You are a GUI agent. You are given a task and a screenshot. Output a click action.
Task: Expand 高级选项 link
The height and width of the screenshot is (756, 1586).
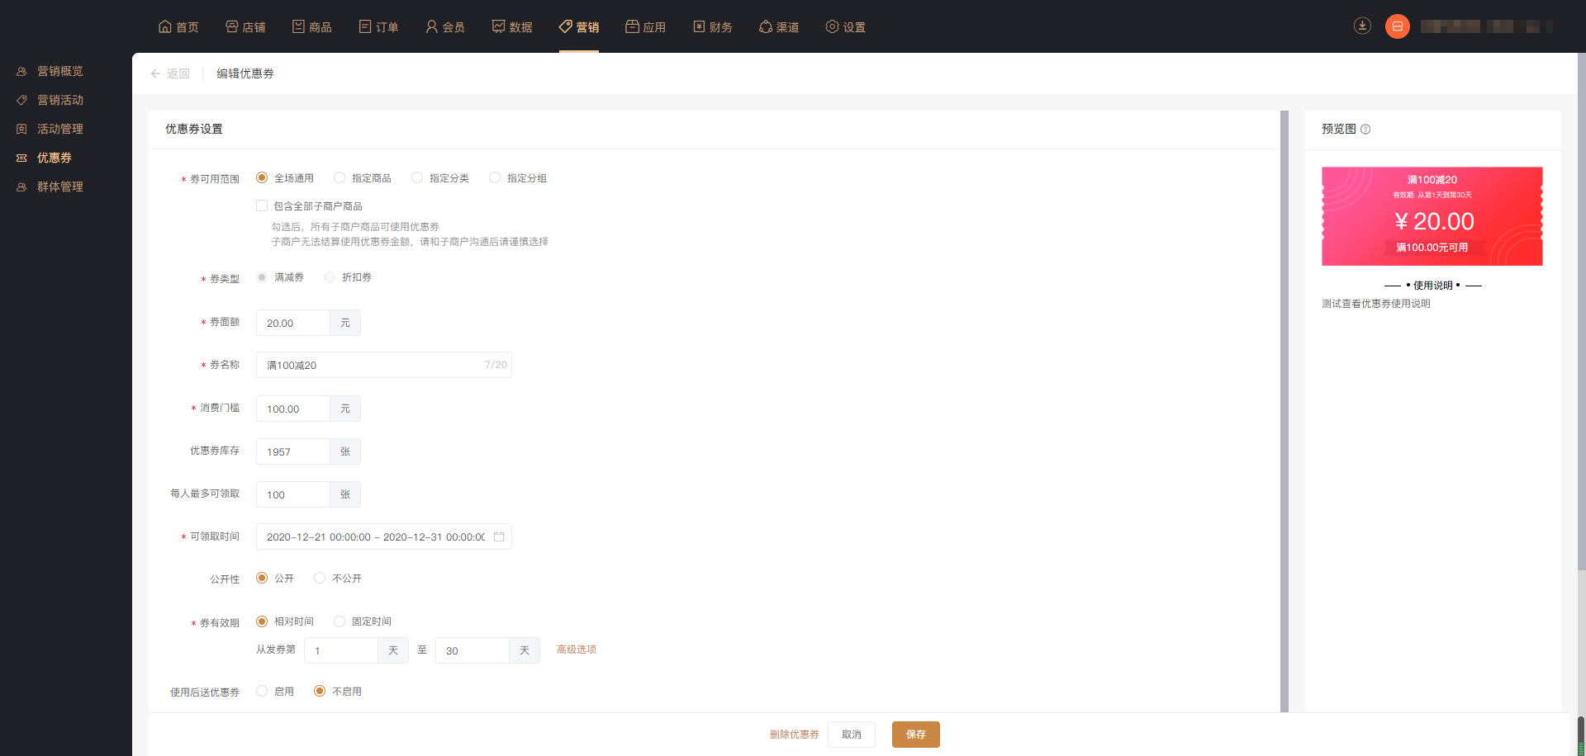coord(576,650)
